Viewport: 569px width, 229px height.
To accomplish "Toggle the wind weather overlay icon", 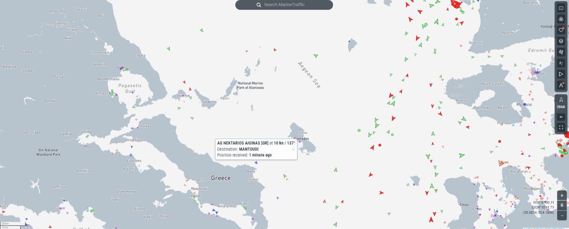I will click(x=561, y=52).
